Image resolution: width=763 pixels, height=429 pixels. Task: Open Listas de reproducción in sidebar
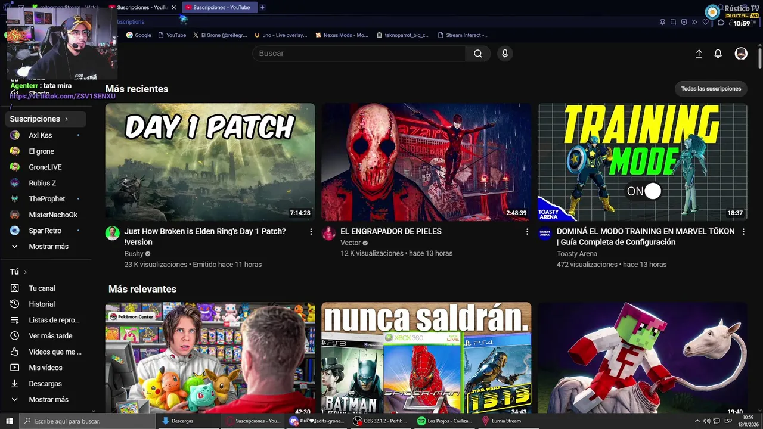46,320
